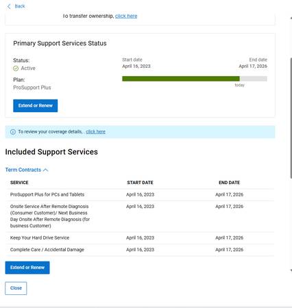The height and width of the screenshot is (308, 292).
Task: Click the Included Support Services heading
Action: pos(51,152)
